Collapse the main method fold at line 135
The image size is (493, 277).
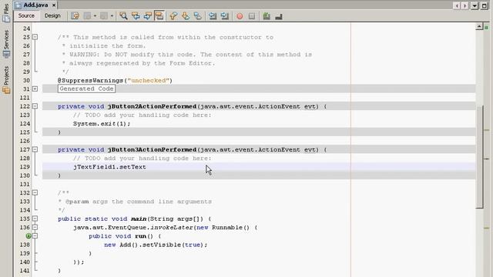(35, 219)
